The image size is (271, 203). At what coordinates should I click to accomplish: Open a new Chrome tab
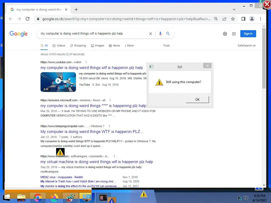[76, 10]
